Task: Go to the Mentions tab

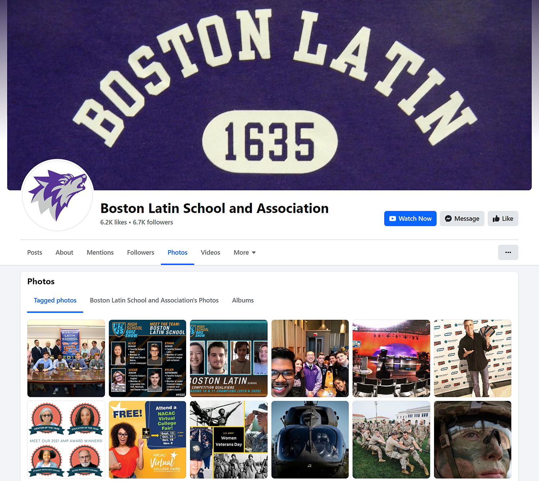Action: click(x=100, y=253)
